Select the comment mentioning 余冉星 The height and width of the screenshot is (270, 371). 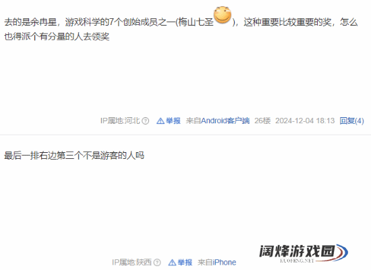coord(181,30)
